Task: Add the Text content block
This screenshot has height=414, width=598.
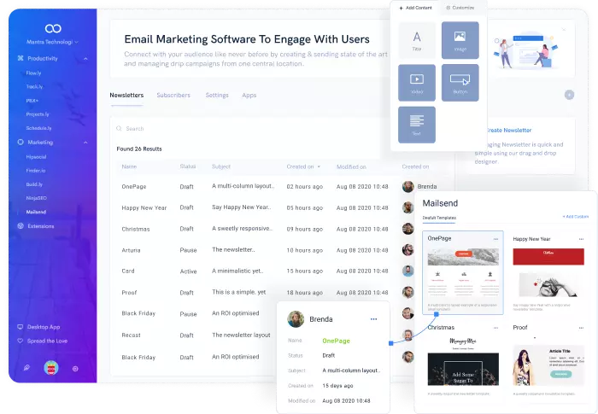Action: click(x=417, y=124)
